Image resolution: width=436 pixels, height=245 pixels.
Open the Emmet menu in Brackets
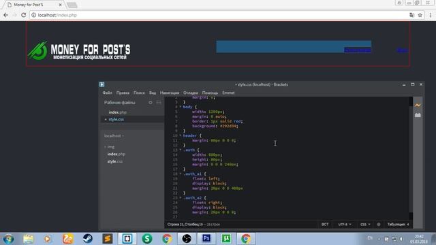click(228, 93)
